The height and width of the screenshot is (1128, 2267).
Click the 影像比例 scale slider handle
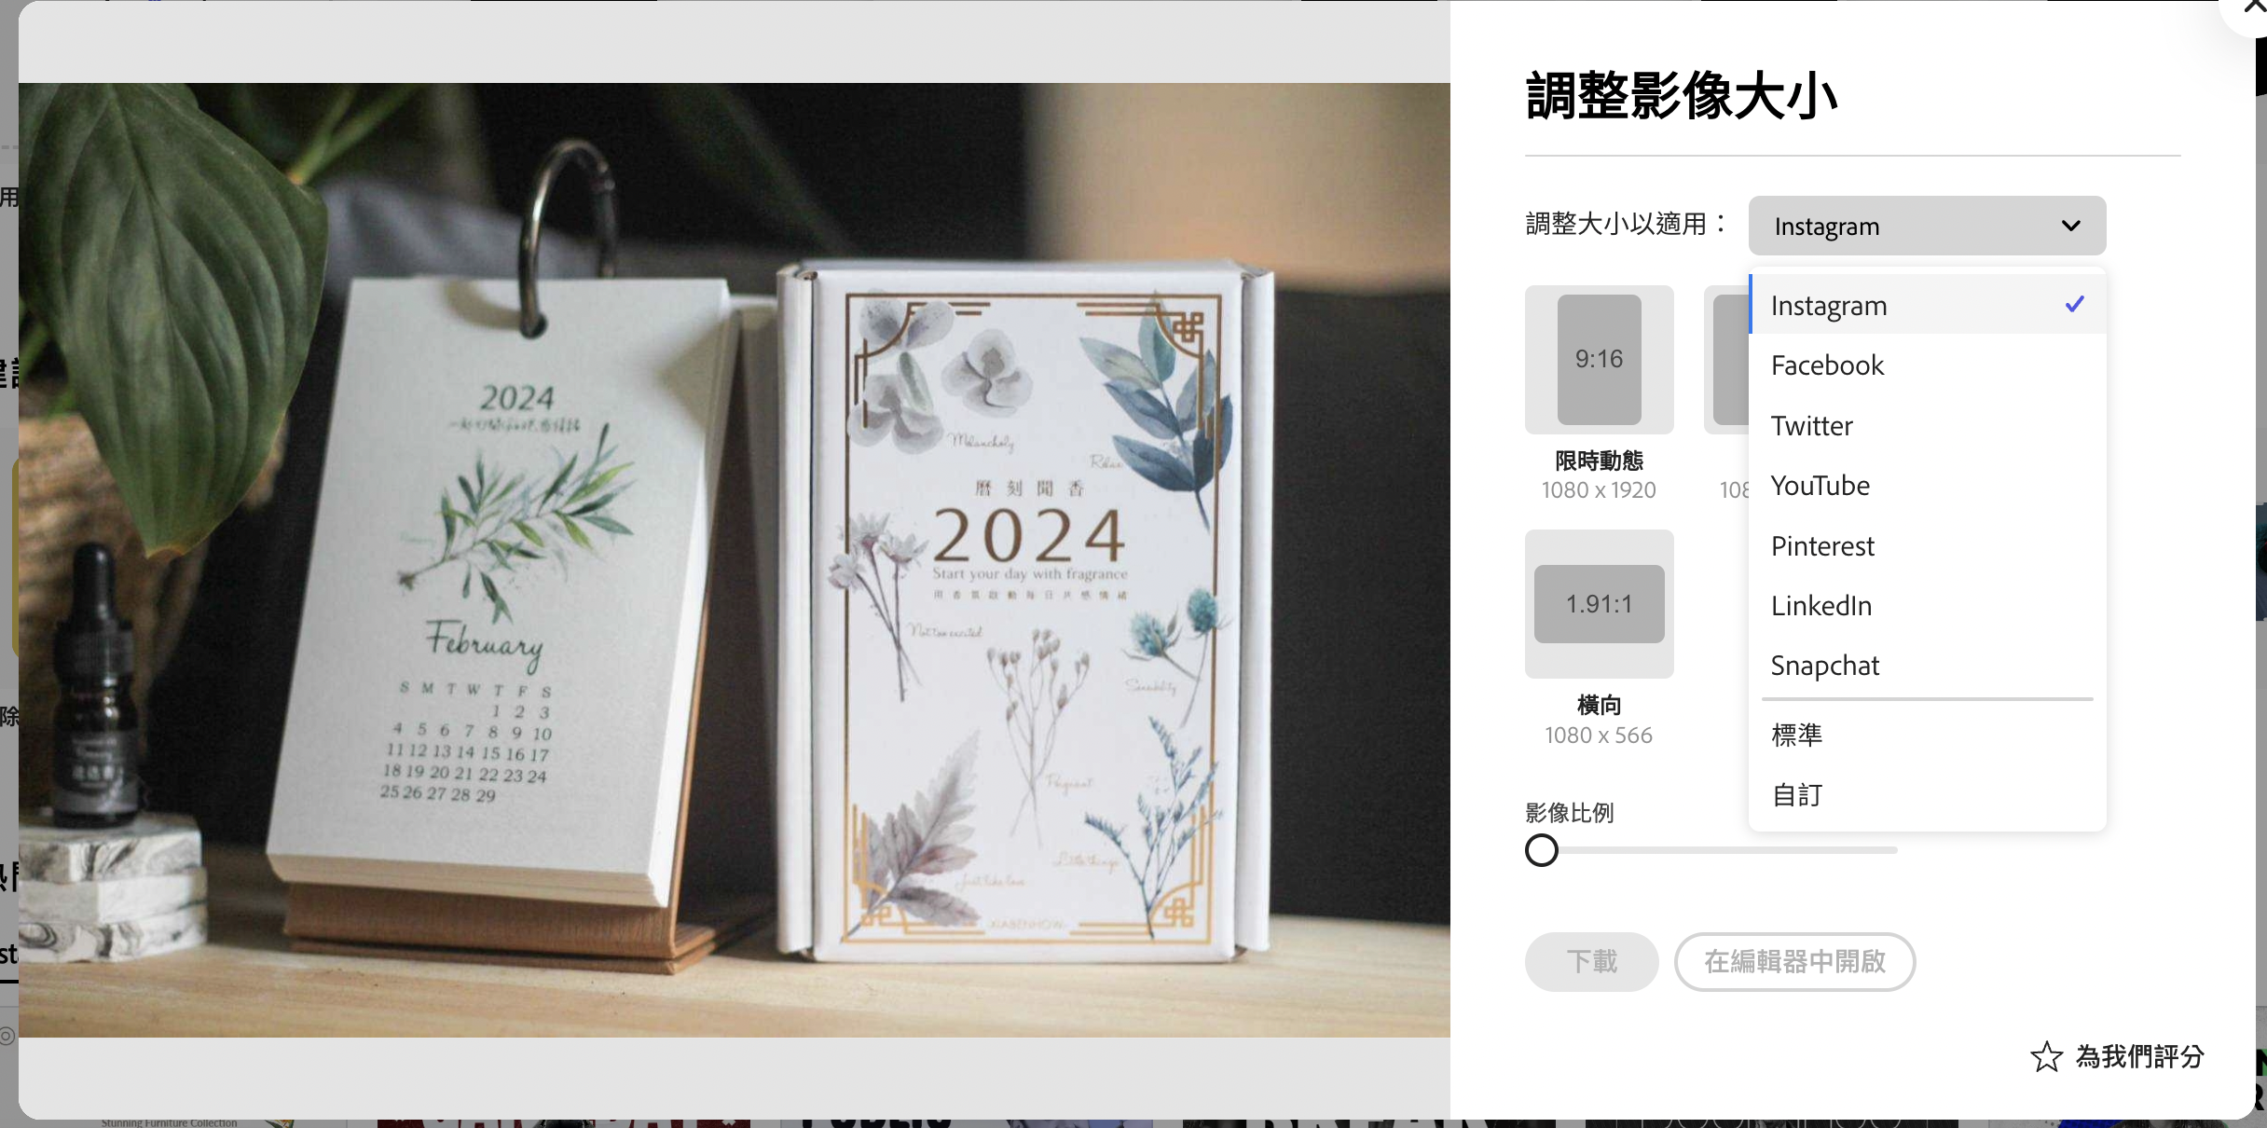point(1542,850)
